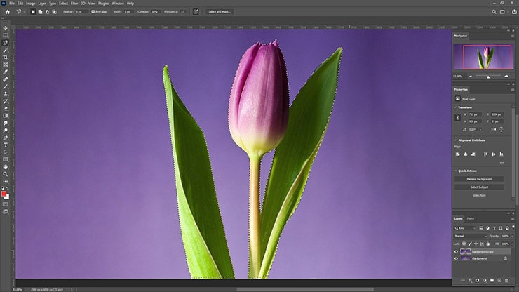Pick the Type tool from the toolbar
Viewport: 519px width, 292px height.
pyautogui.click(x=6, y=145)
